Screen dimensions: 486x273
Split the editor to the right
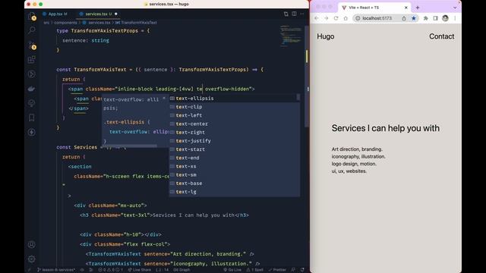[294, 14]
